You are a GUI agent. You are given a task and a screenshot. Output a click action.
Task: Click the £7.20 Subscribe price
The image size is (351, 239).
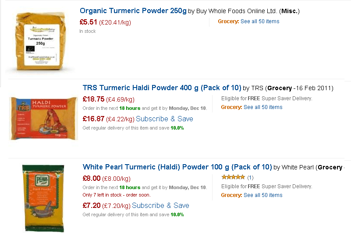[92, 205]
